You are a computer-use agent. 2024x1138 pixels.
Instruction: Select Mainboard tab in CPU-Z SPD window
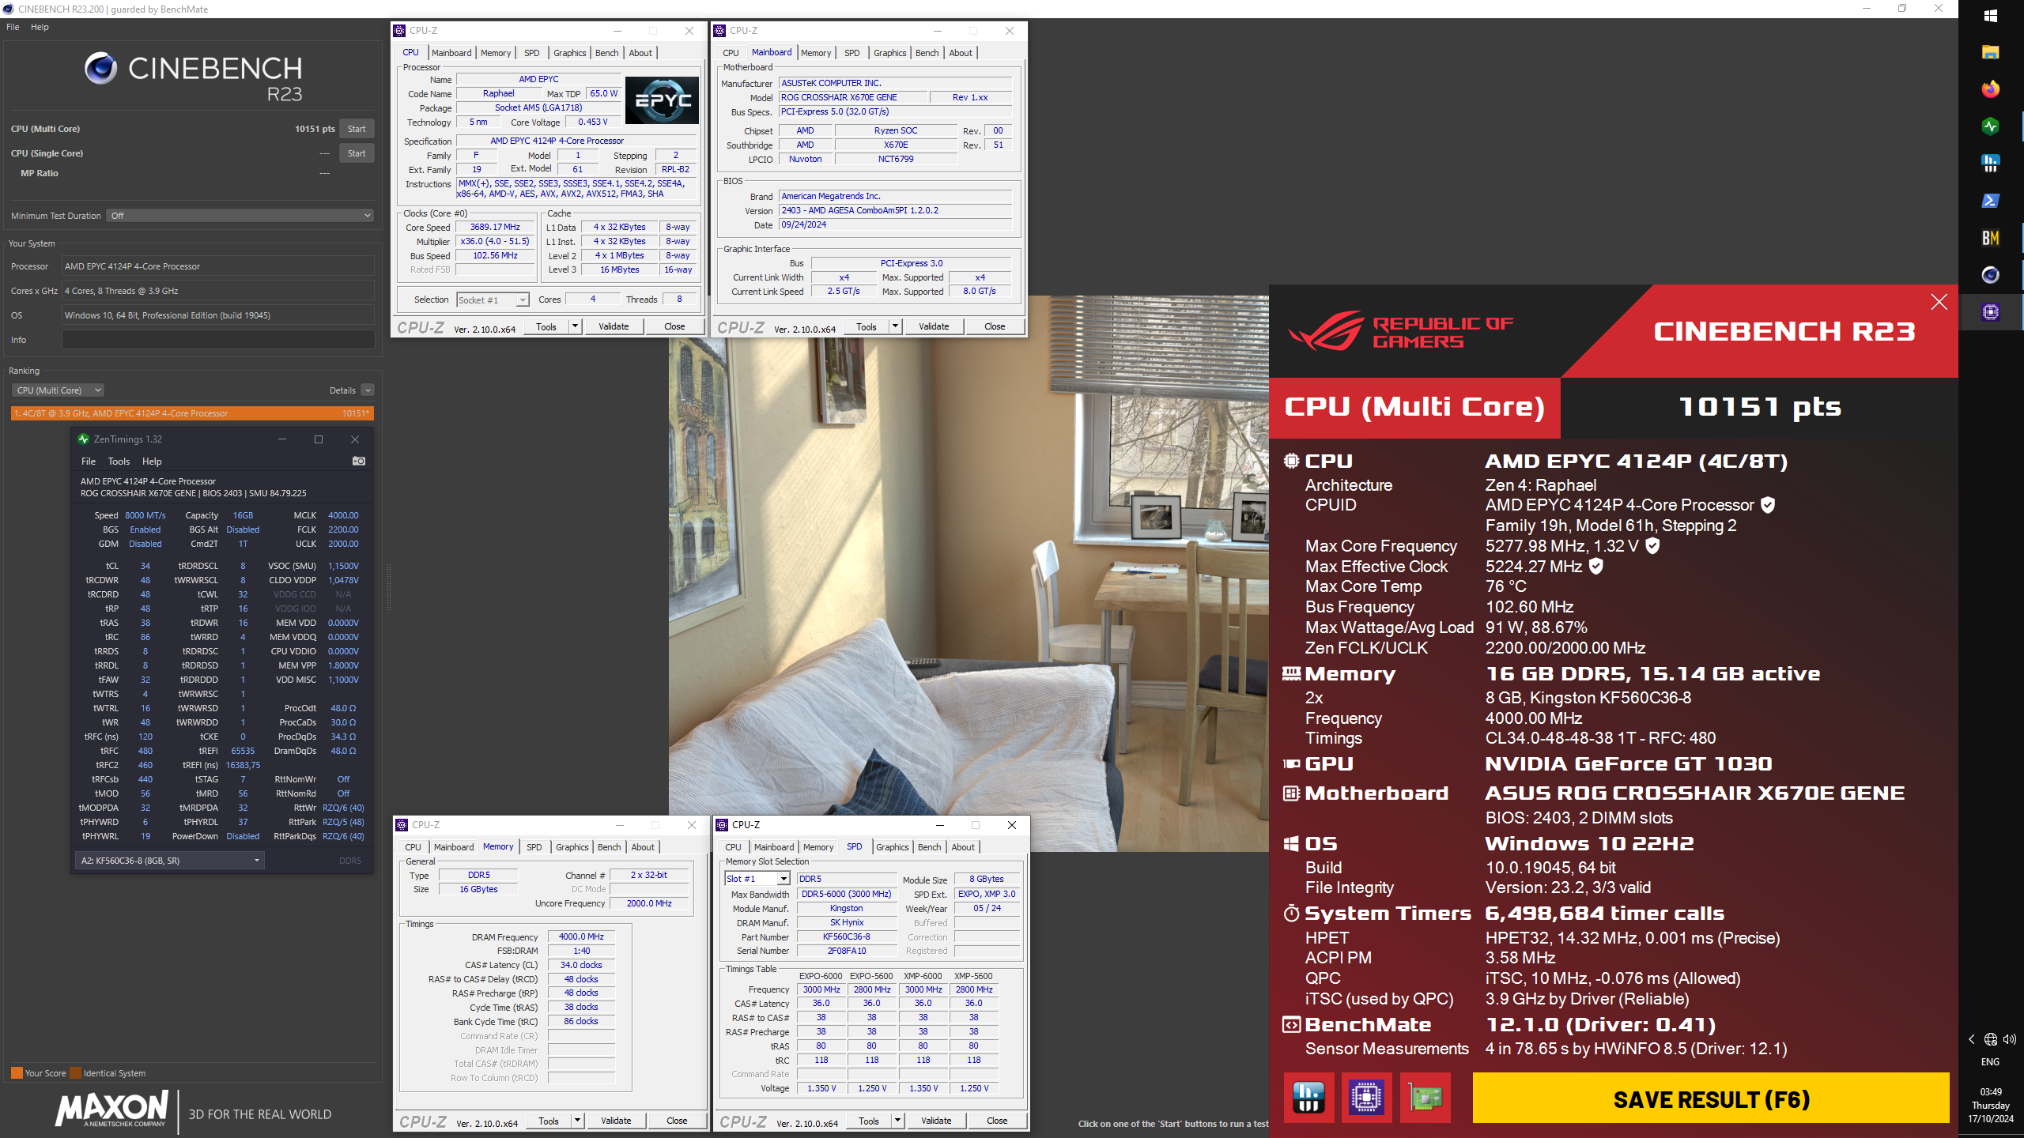tap(774, 847)
